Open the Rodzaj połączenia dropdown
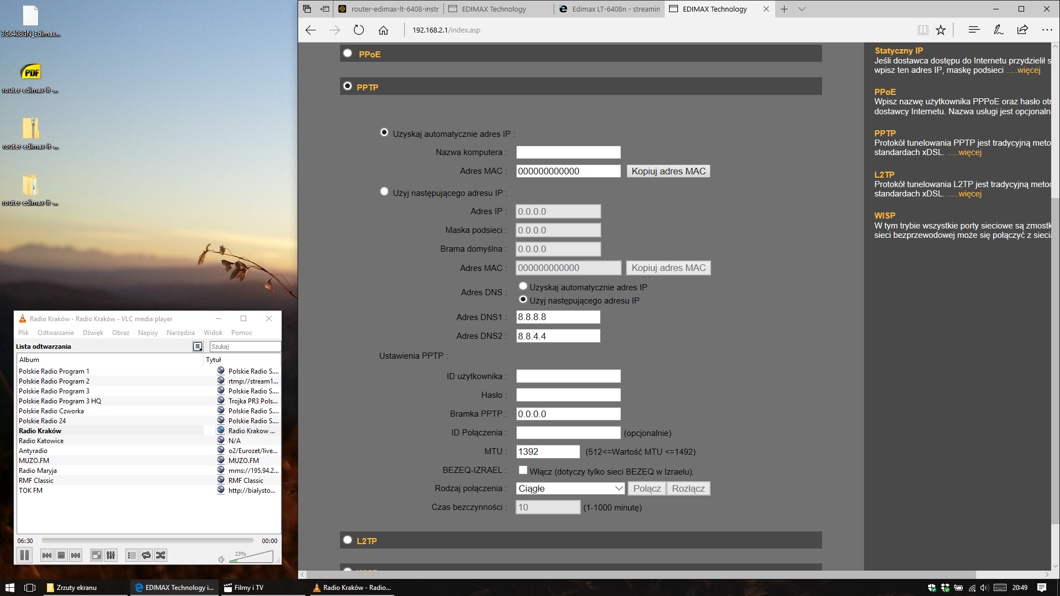The height and width of the screenshot is (596, 1060). [570, 489]
